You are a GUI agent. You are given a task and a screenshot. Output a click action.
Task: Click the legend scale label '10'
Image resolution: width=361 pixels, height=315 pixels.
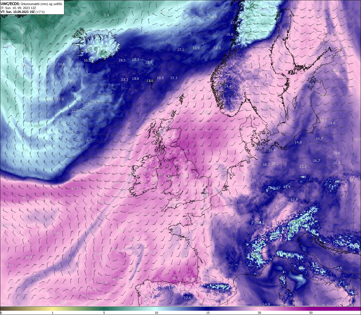[x=156, y=313]
